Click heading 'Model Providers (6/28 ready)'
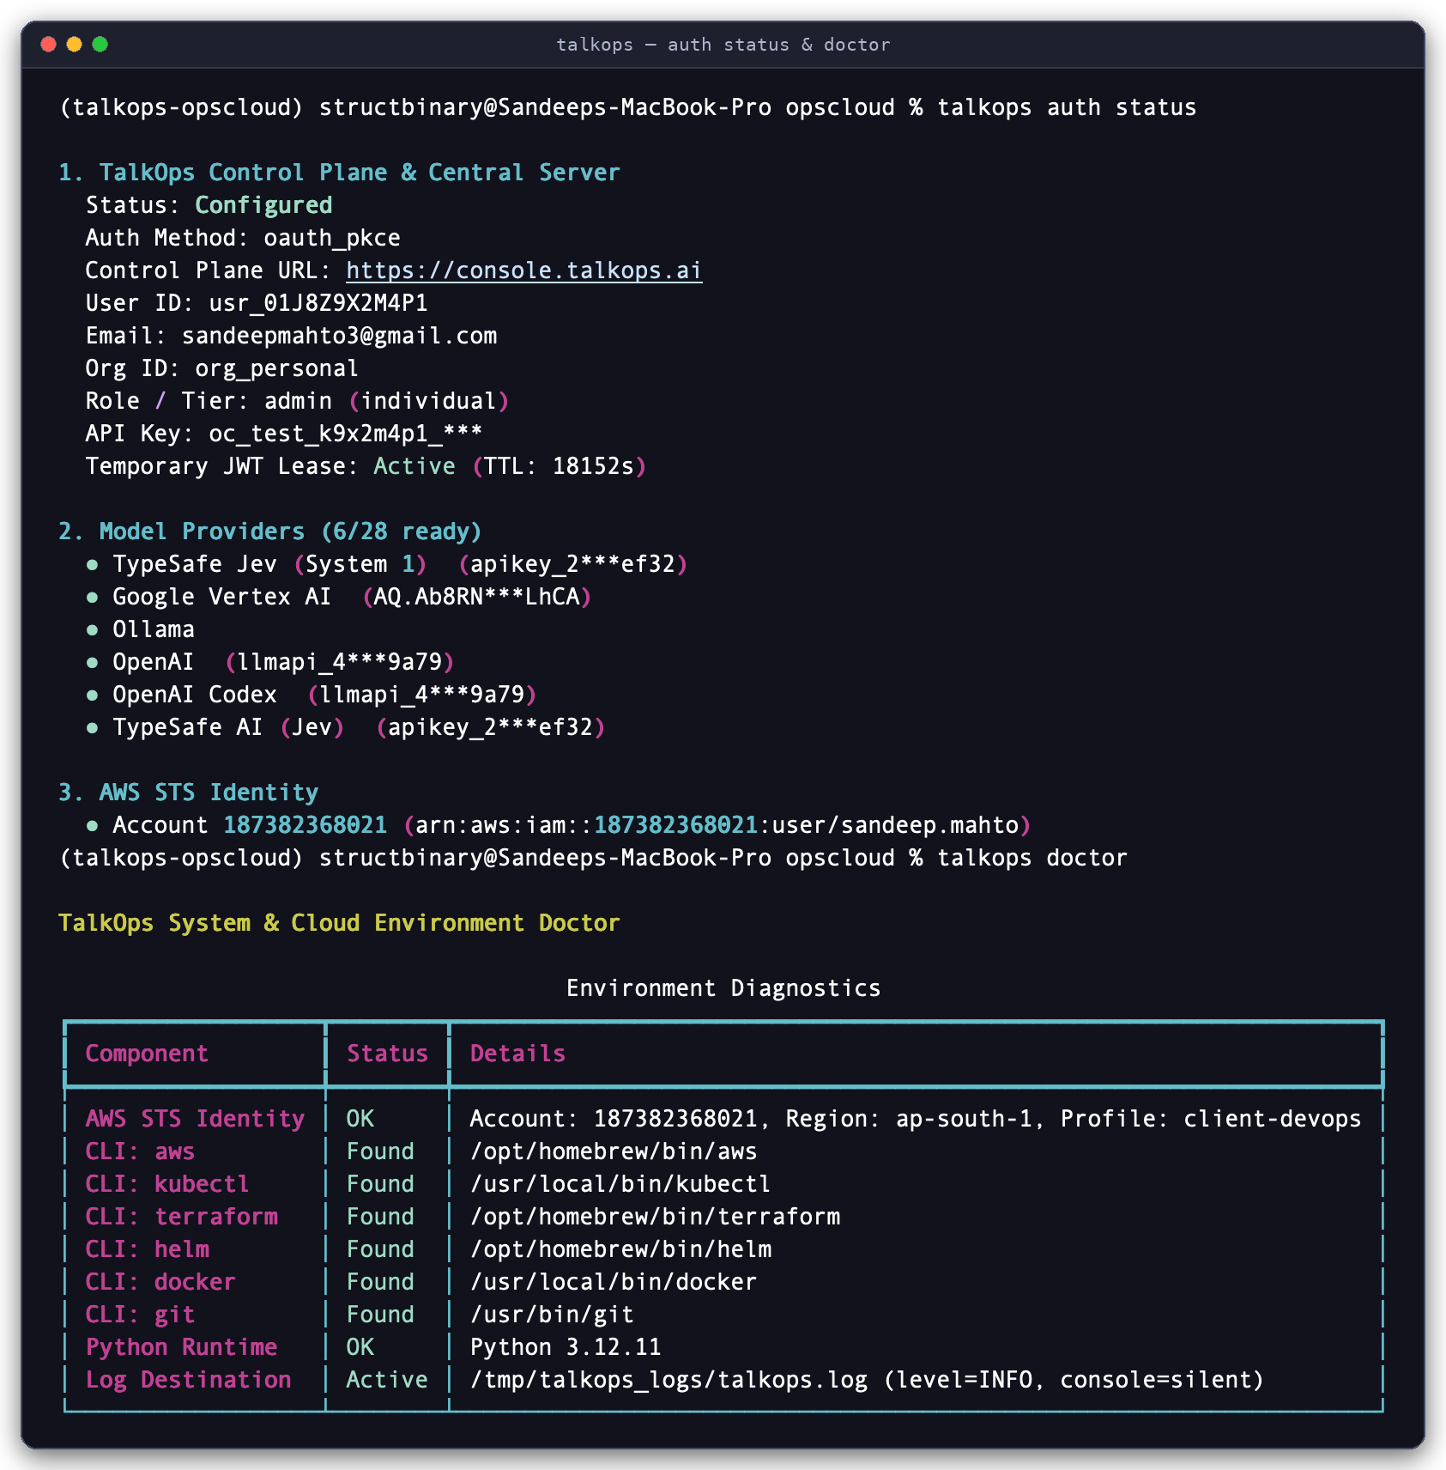The height and width of the screenshot is (1470, 1446). tap(290, 532)
